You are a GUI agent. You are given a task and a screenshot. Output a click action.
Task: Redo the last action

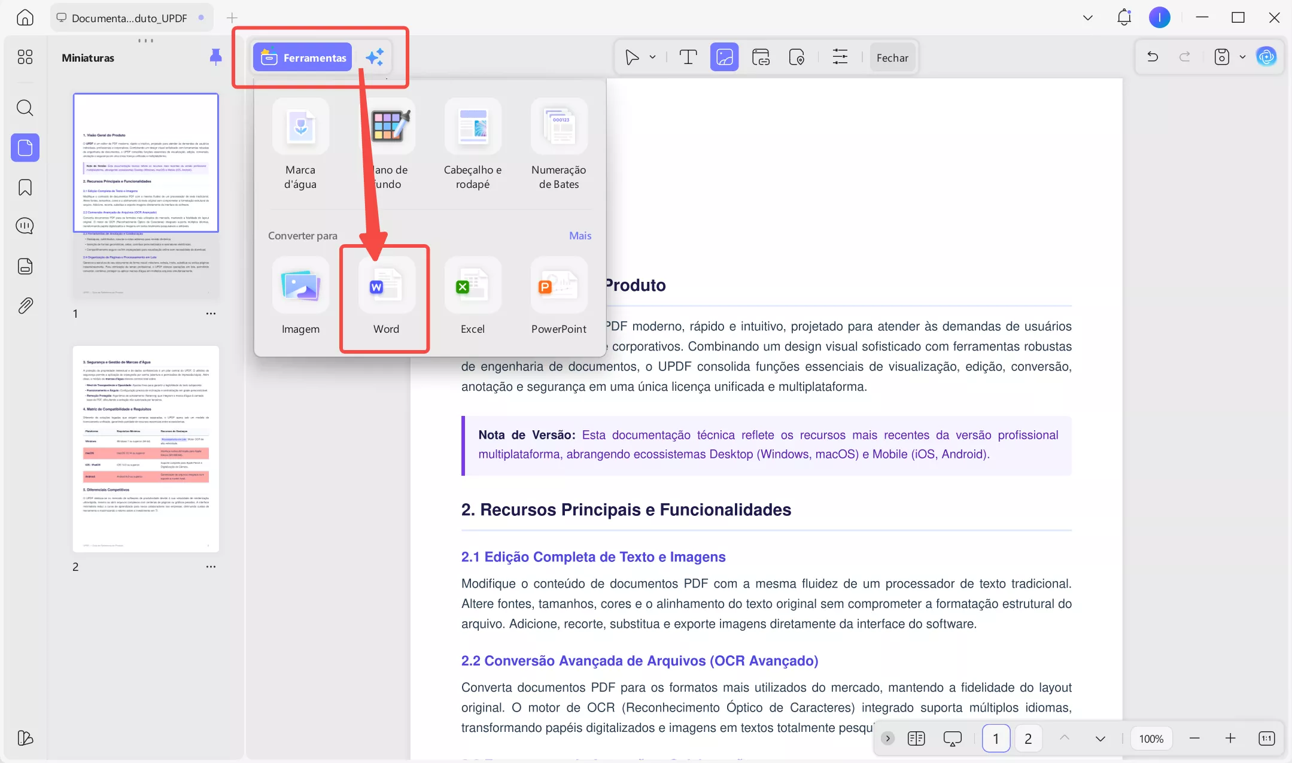tap(1185, 57)
